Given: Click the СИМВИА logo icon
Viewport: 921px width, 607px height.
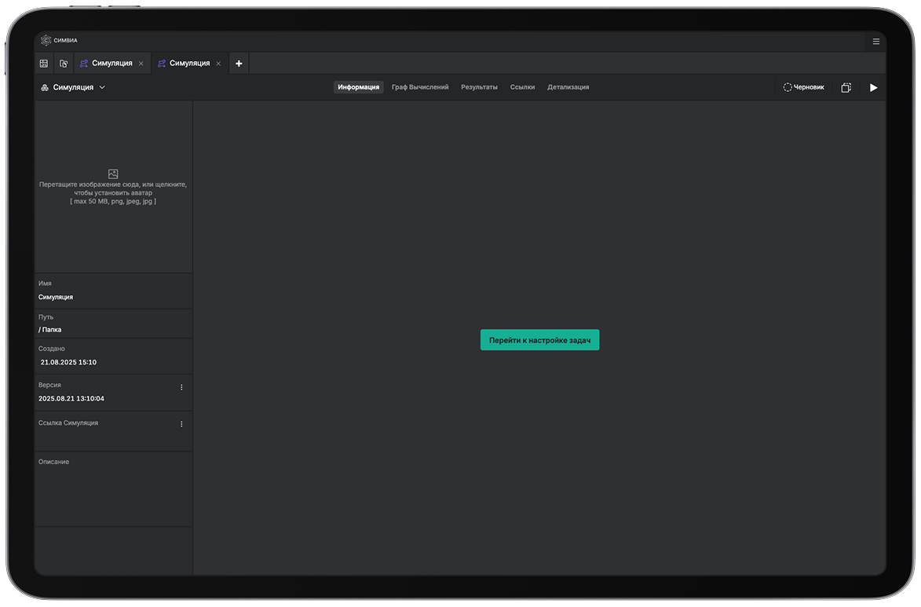Looking at the screenshot, I should pos(47,40).
